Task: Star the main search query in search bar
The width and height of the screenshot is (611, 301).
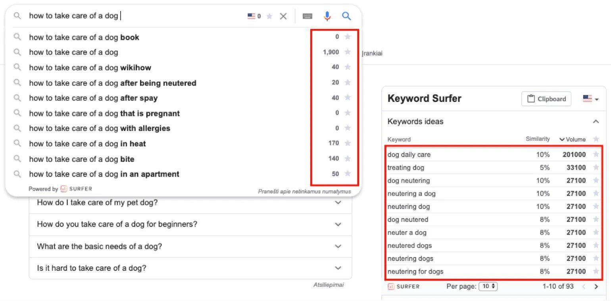Action: coord(269,16)
